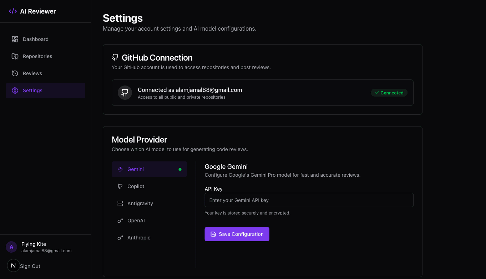Click 'Choose which AI model to use' description
486x279 pixels.
tap(180, 149)
